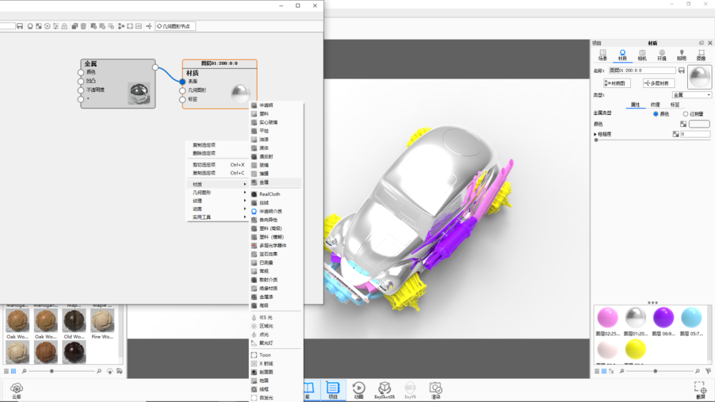Viewport: 715px width, 402px height.
Task: Open the 类型 material type dropdown
Action: [x=691, y=95]
